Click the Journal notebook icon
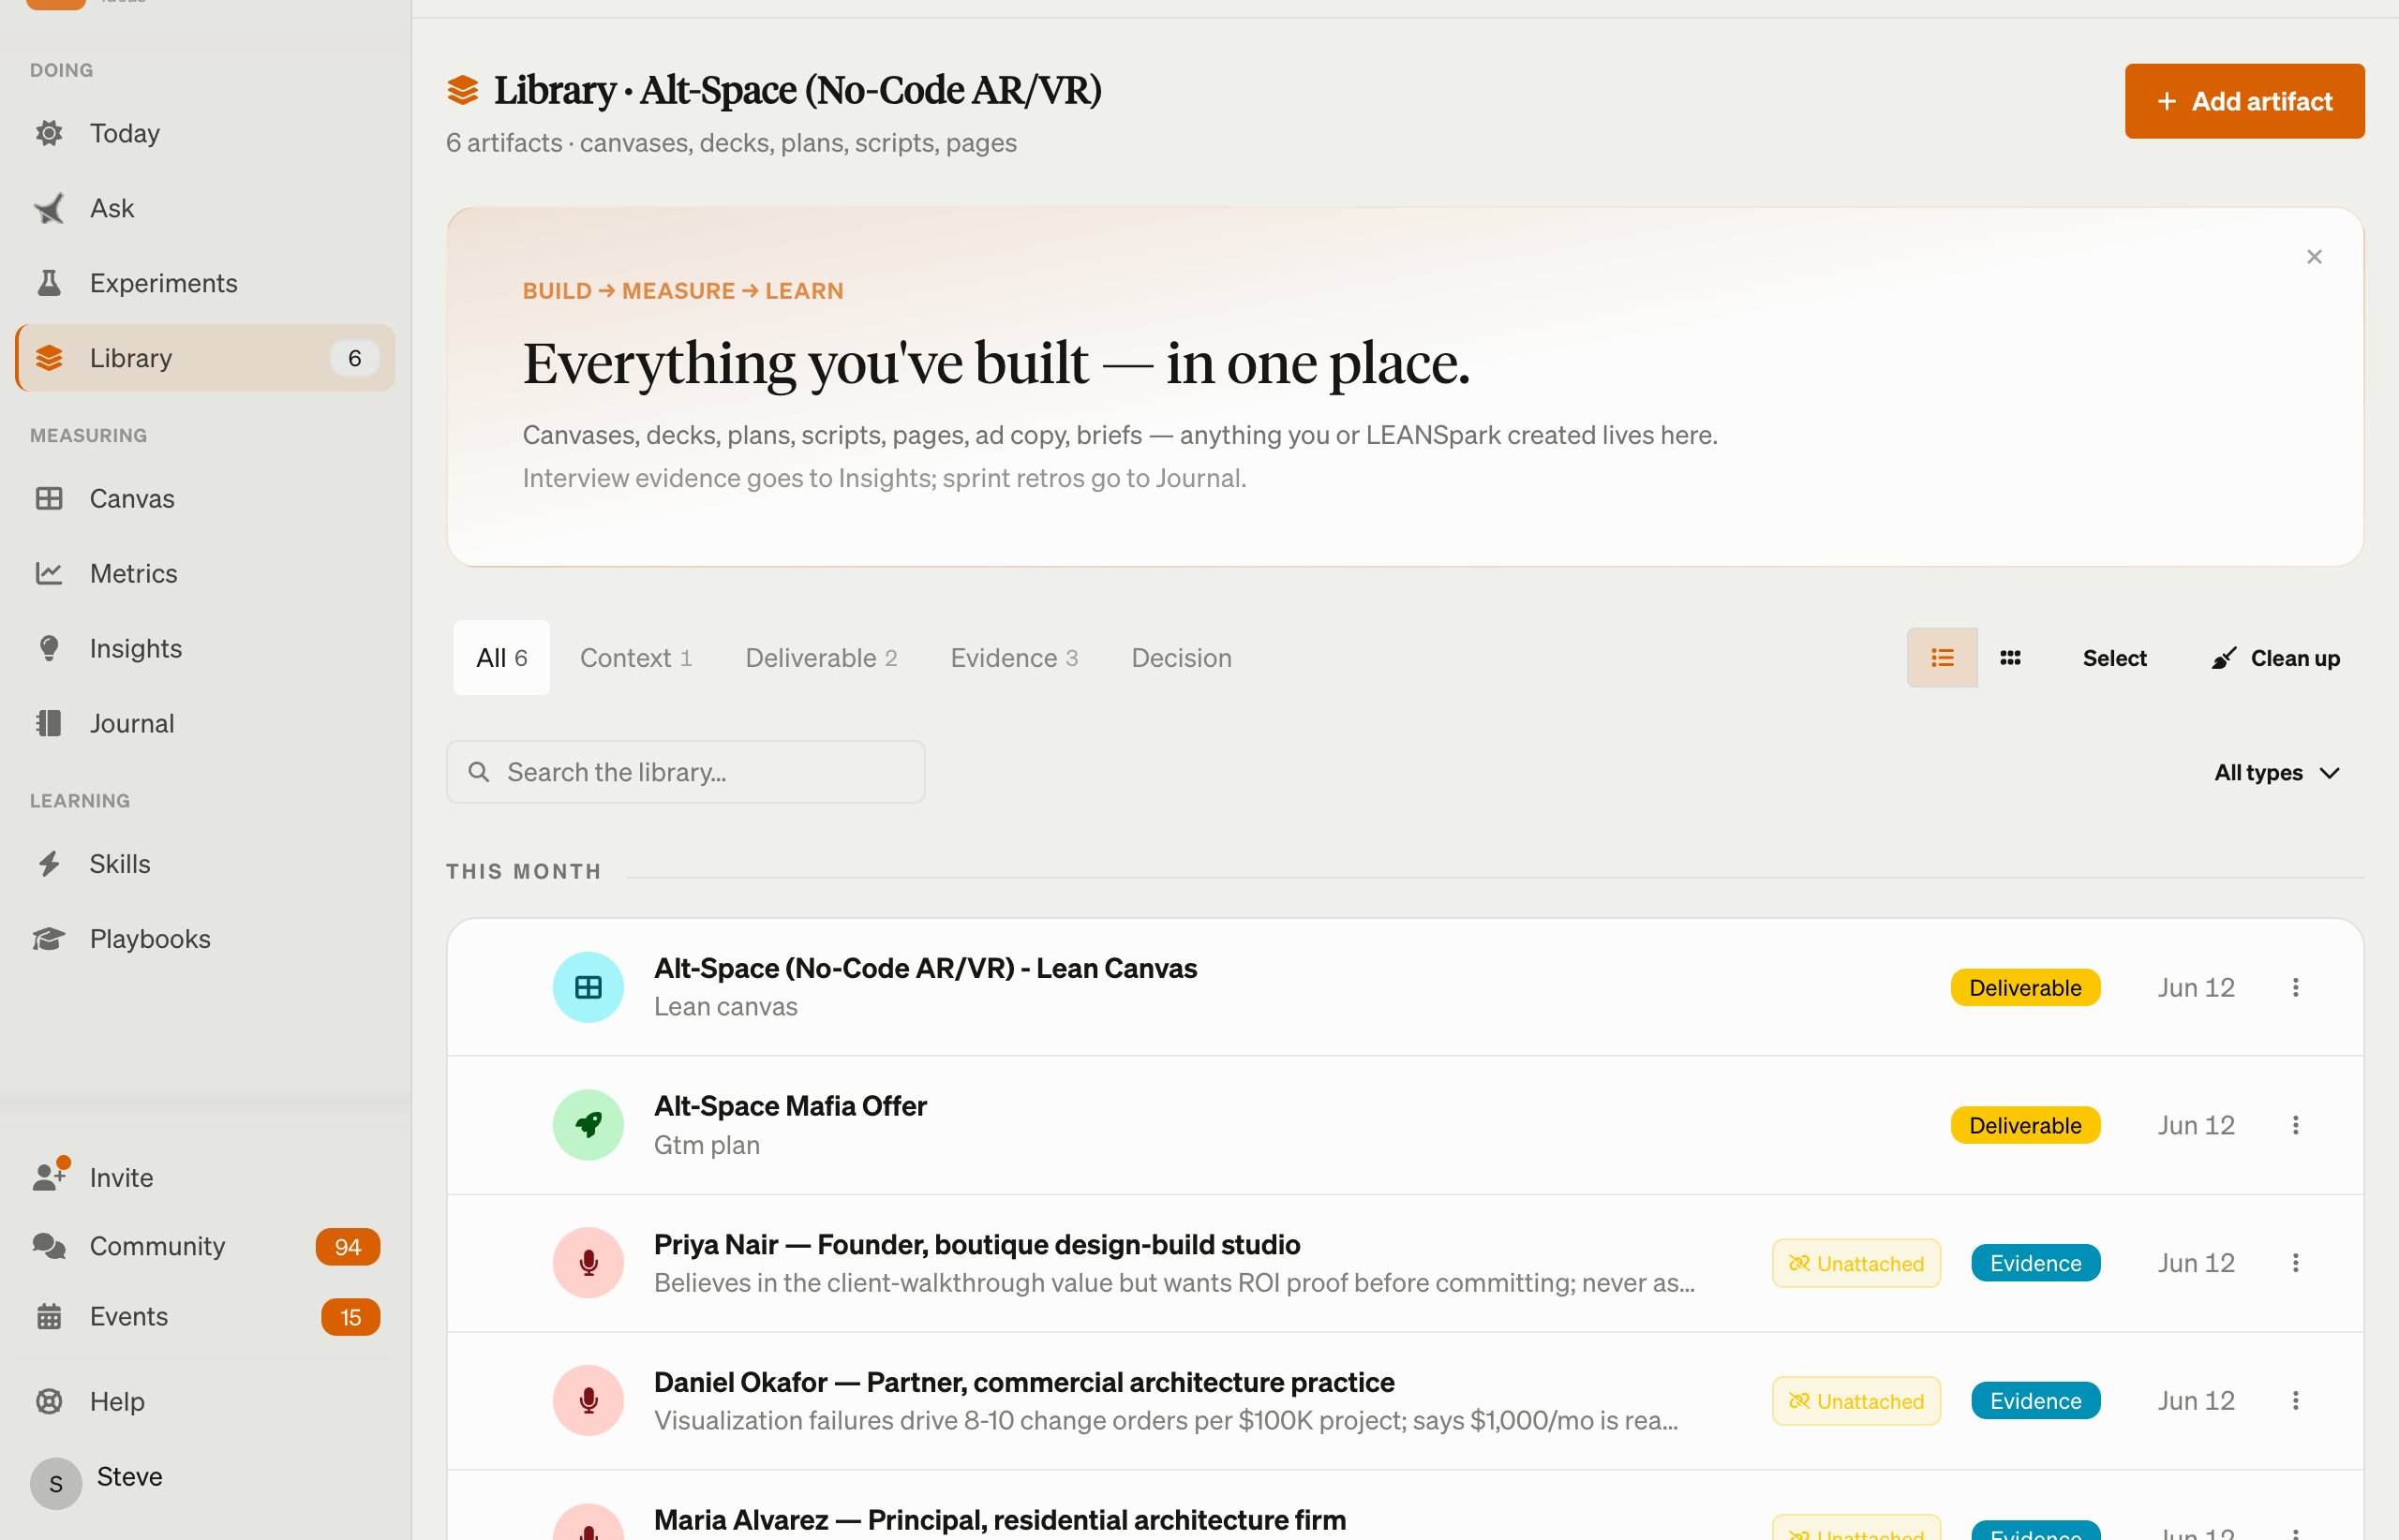This screenshot has width=2399, height=1540. pyautogui.click(x=49, y=723)
